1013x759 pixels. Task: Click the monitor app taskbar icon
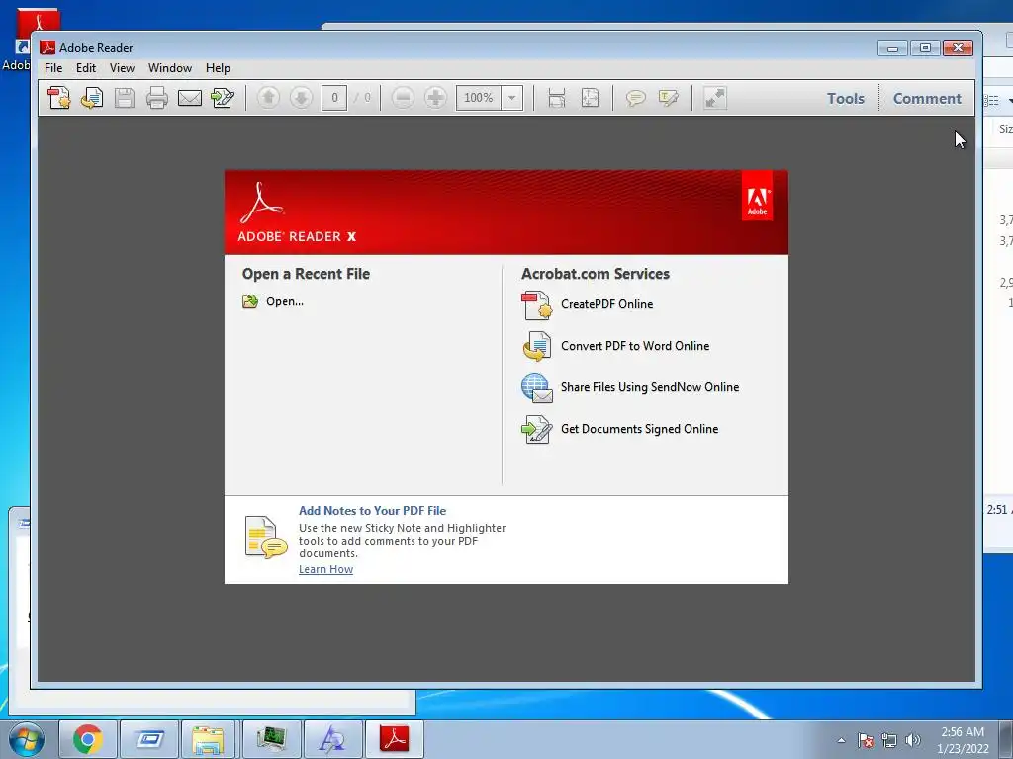point(271,739)
